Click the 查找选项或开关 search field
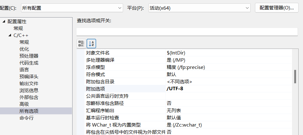 (x=187, y=32)
